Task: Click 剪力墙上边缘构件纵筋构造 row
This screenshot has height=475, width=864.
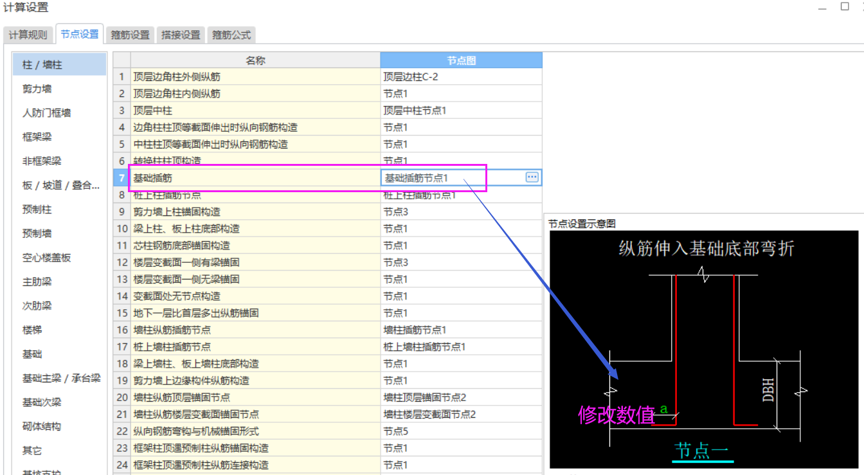Action: point(256,381)
